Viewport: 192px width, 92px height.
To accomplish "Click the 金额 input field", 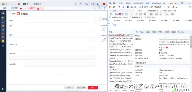I will (59, 21).
